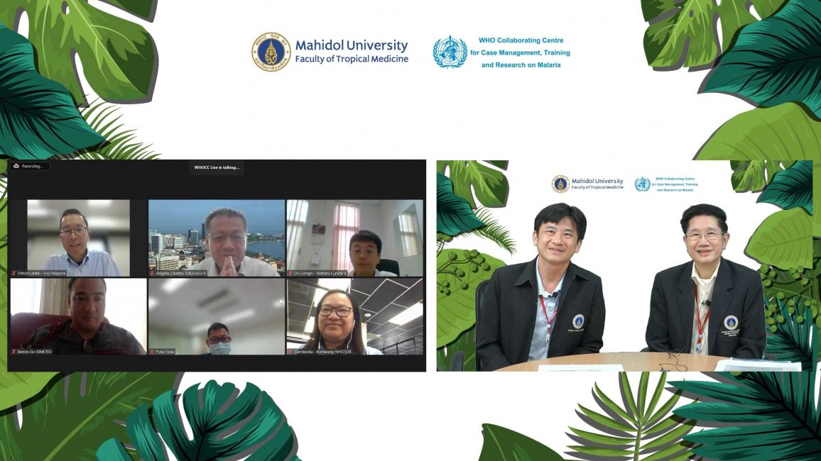Select the Yuta Toda video tile
821x461 pixels.
tap(217, 317)
